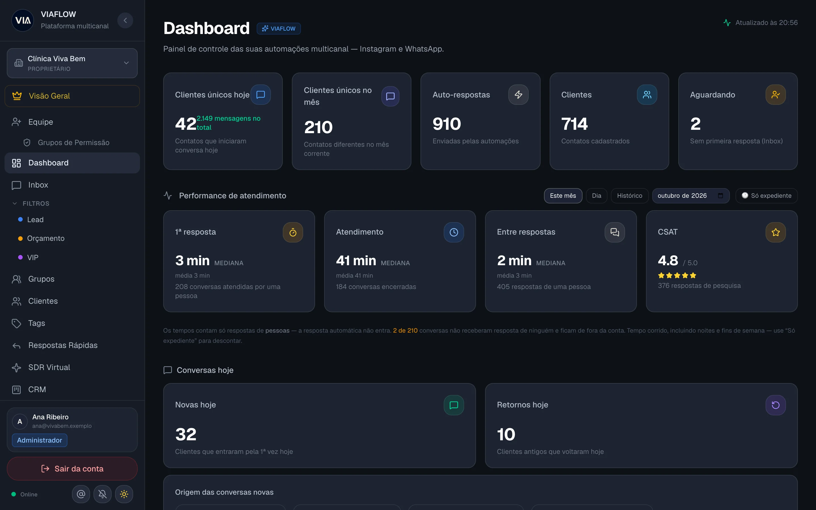The height and width of the screenshot is (510, 816).
Task: Select the Histórico period tab
Action: pyautogui.click(x=630, y=196)
